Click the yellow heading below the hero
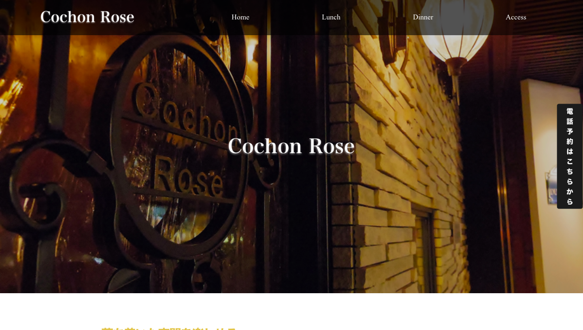583x330 pixels. click(168, 329)
